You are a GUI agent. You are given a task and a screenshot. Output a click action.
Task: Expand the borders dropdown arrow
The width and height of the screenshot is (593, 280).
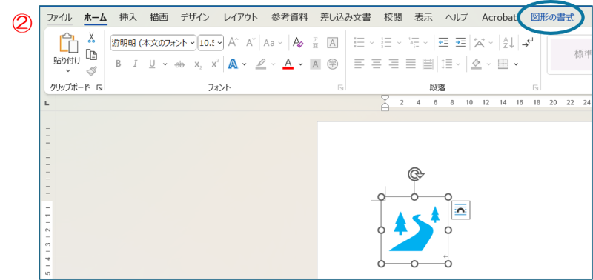pyautogui.click(x=516, y=64)
